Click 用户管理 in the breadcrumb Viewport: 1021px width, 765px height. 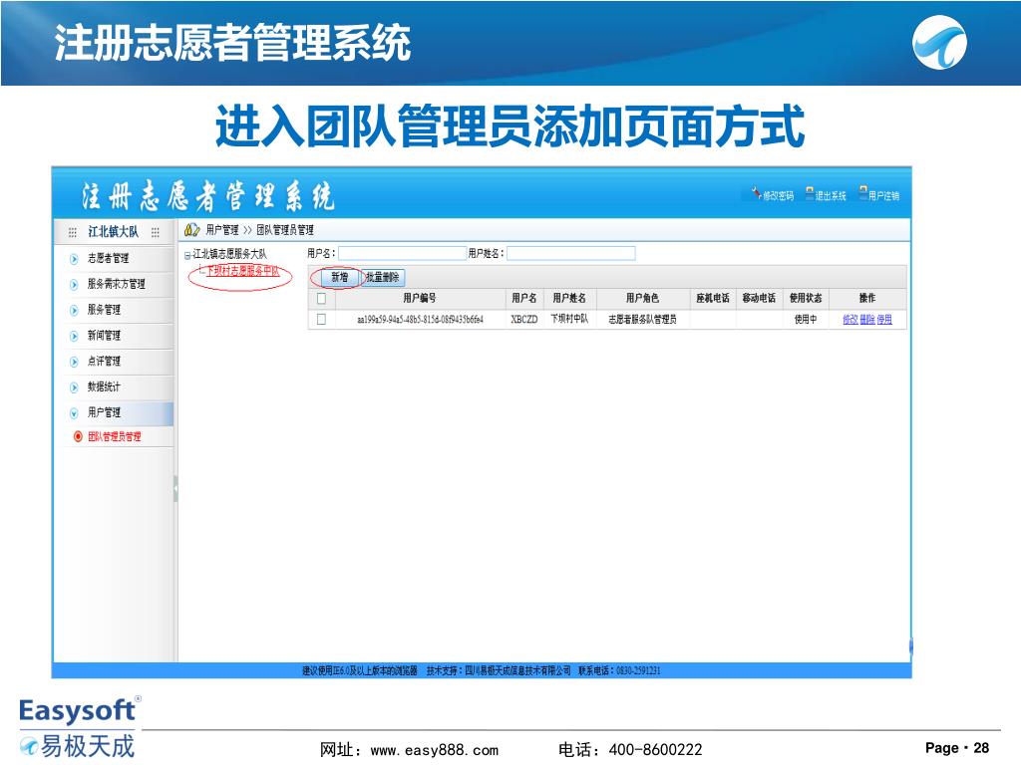click(222, 230)
